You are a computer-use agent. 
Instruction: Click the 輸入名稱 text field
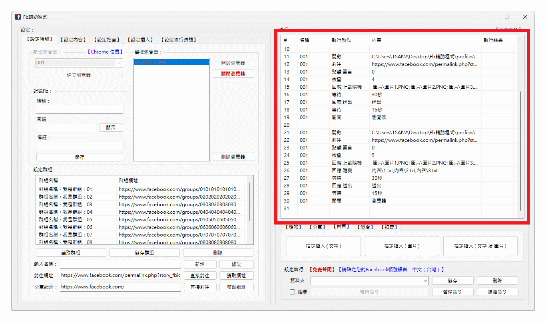[120, 264]
